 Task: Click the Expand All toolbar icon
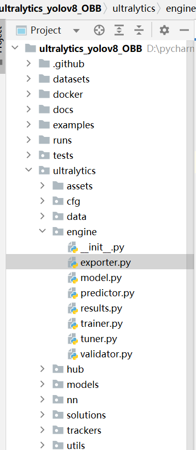click(x=119, y=30)
